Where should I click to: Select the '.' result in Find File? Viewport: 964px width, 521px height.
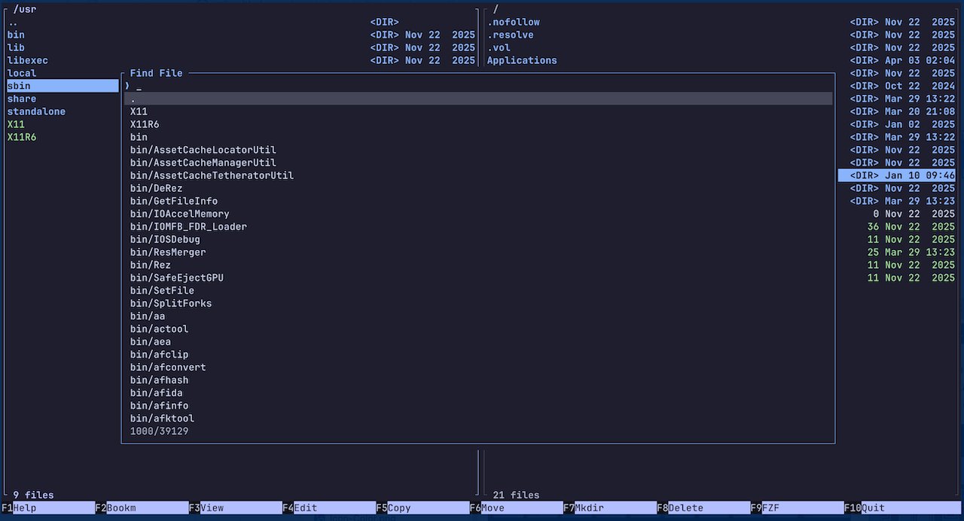478,99
